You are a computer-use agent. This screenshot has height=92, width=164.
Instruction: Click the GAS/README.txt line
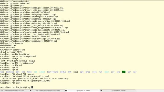pyautogui.click(x=8, y=45)
